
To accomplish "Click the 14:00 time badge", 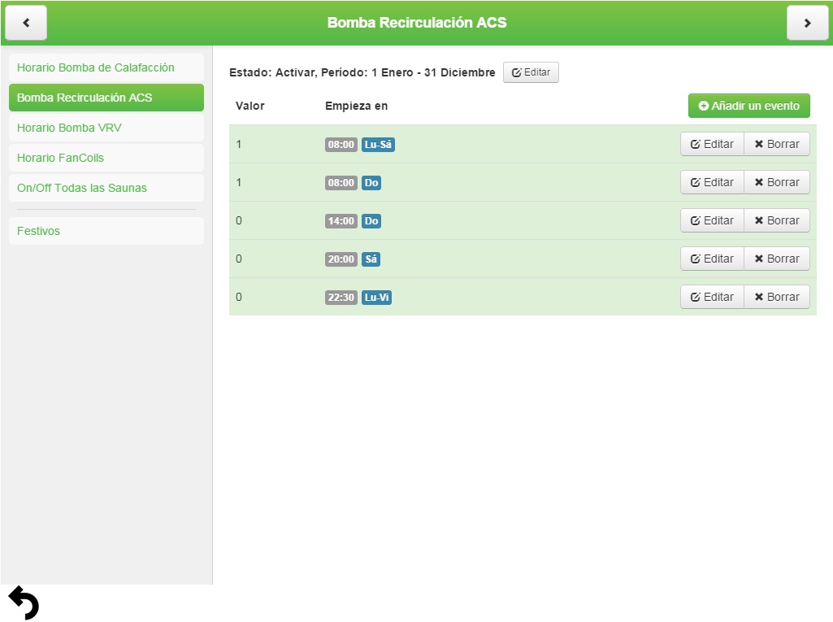I will click(341, 221).
